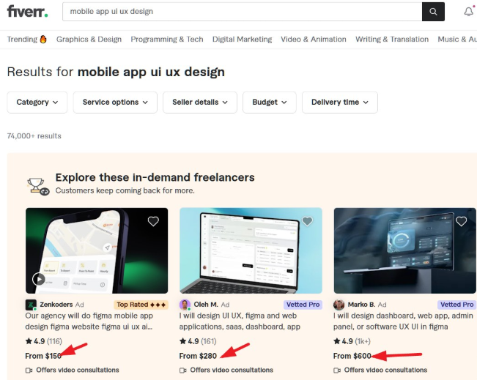The width and height of the screenshot is (477, 380).
Task: Click the Explore these in-demand freelancers heading
Action: click(155, 177)
